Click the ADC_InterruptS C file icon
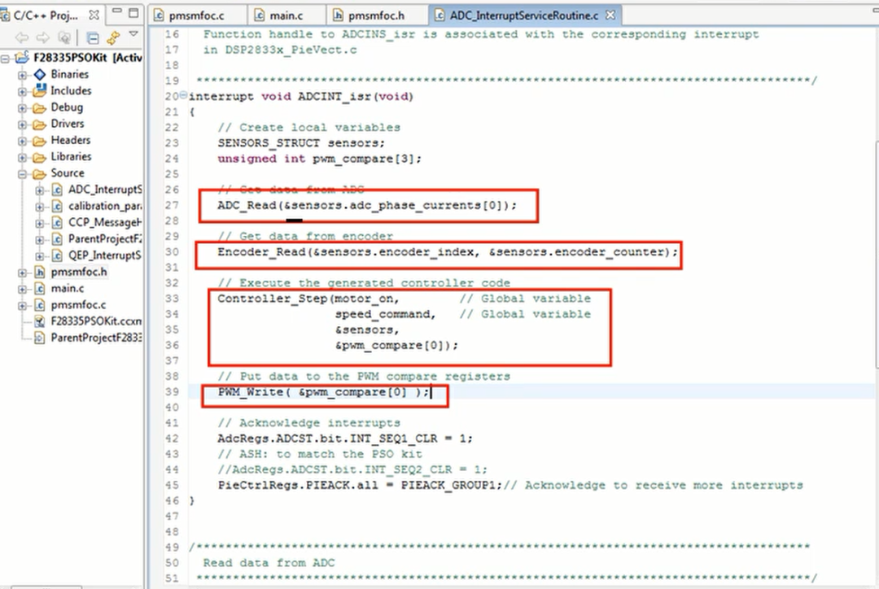This screenshot has height=589, width=879. tap(57, 190)
